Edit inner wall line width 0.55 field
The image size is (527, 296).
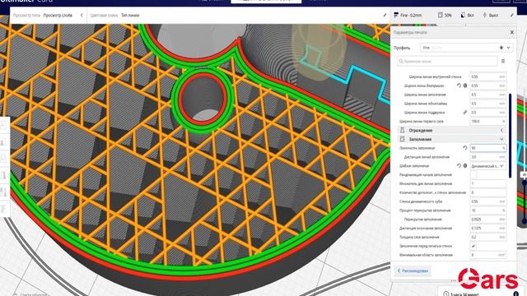(x=488, y=76)
